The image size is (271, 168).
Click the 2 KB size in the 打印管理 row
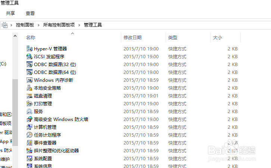(x=233, y=104)
